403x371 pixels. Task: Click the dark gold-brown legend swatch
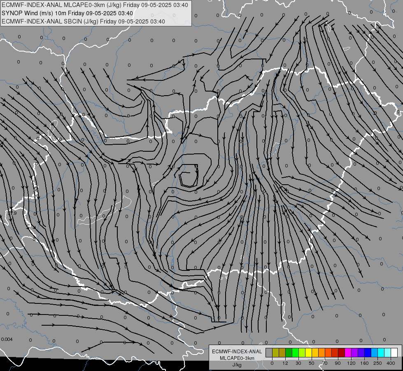click(282, 352)
